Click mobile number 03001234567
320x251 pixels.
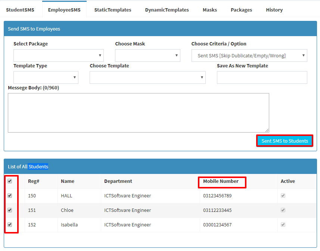[217, 225]
